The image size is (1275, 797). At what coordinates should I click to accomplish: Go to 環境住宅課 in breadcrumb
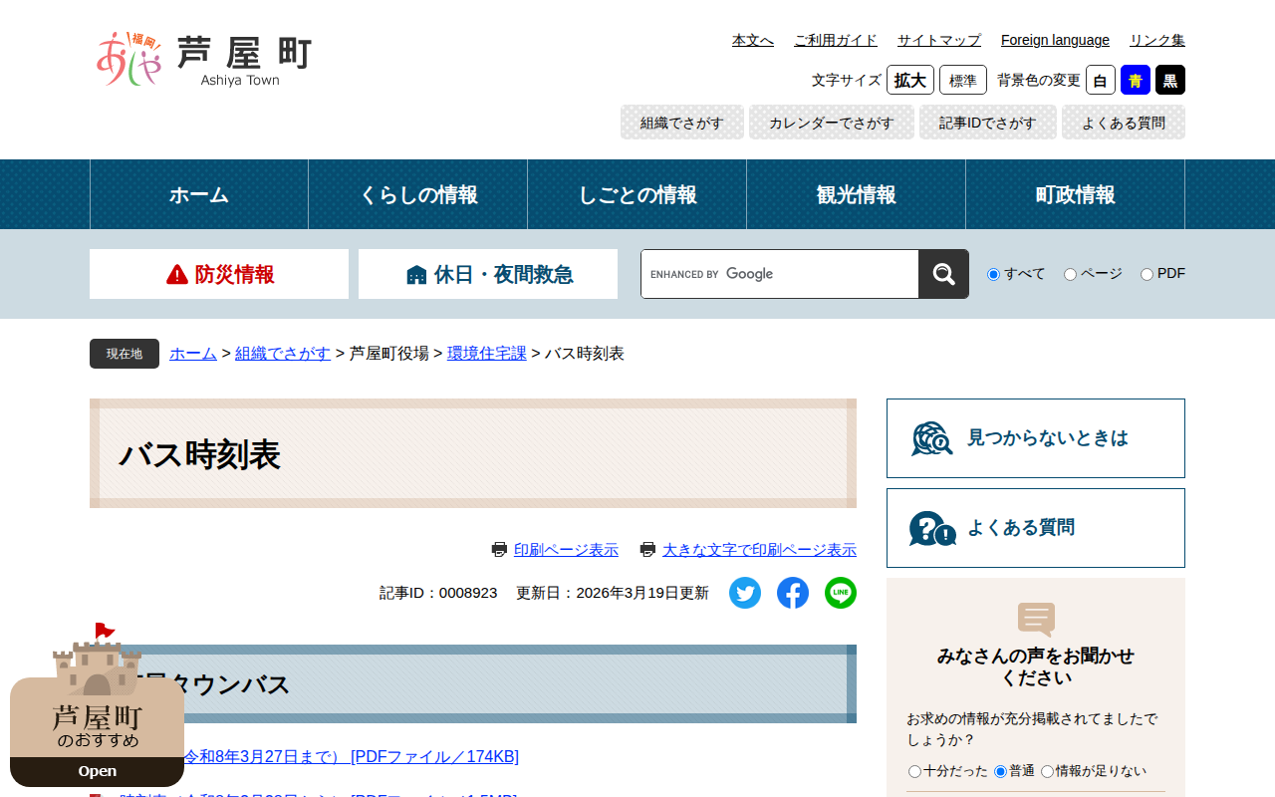click(487, 354)
